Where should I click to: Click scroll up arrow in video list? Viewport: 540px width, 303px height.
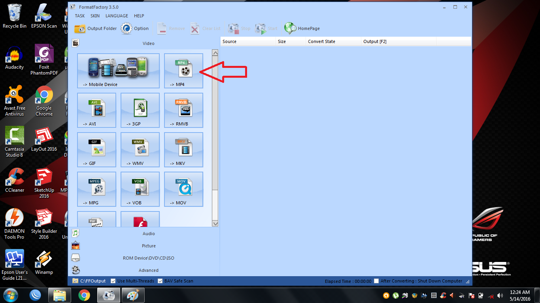(215, 52)
